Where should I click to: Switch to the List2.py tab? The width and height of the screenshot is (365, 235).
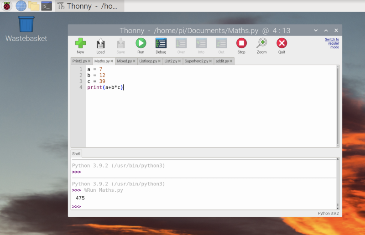(x=171, y=61)
